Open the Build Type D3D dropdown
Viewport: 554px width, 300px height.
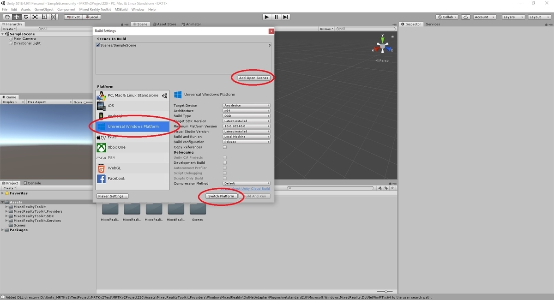click(247, 116)
